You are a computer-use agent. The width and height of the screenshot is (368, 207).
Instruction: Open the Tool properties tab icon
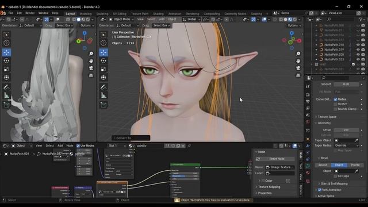pyautogui.click(x=308, y=86)
